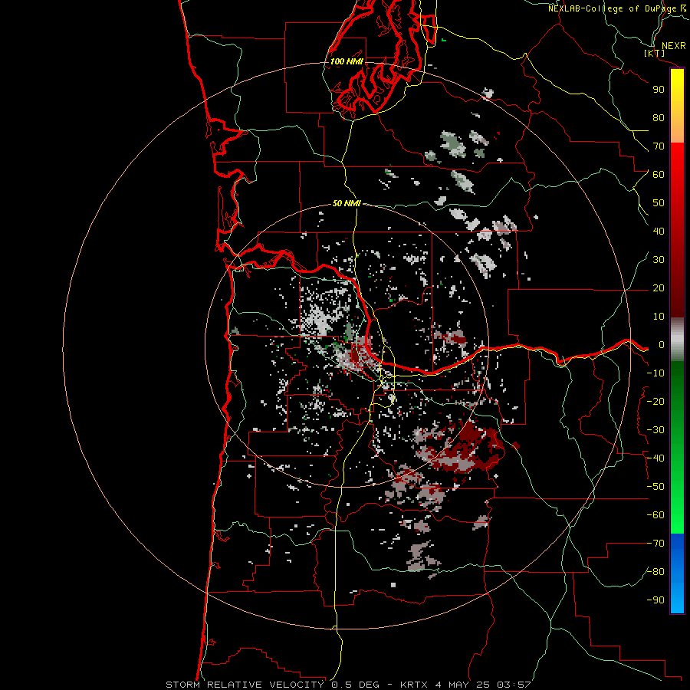Click the 90 value on the velocity scale
Viewport: 690px width, 690px height.
click(x=659, y=90)
